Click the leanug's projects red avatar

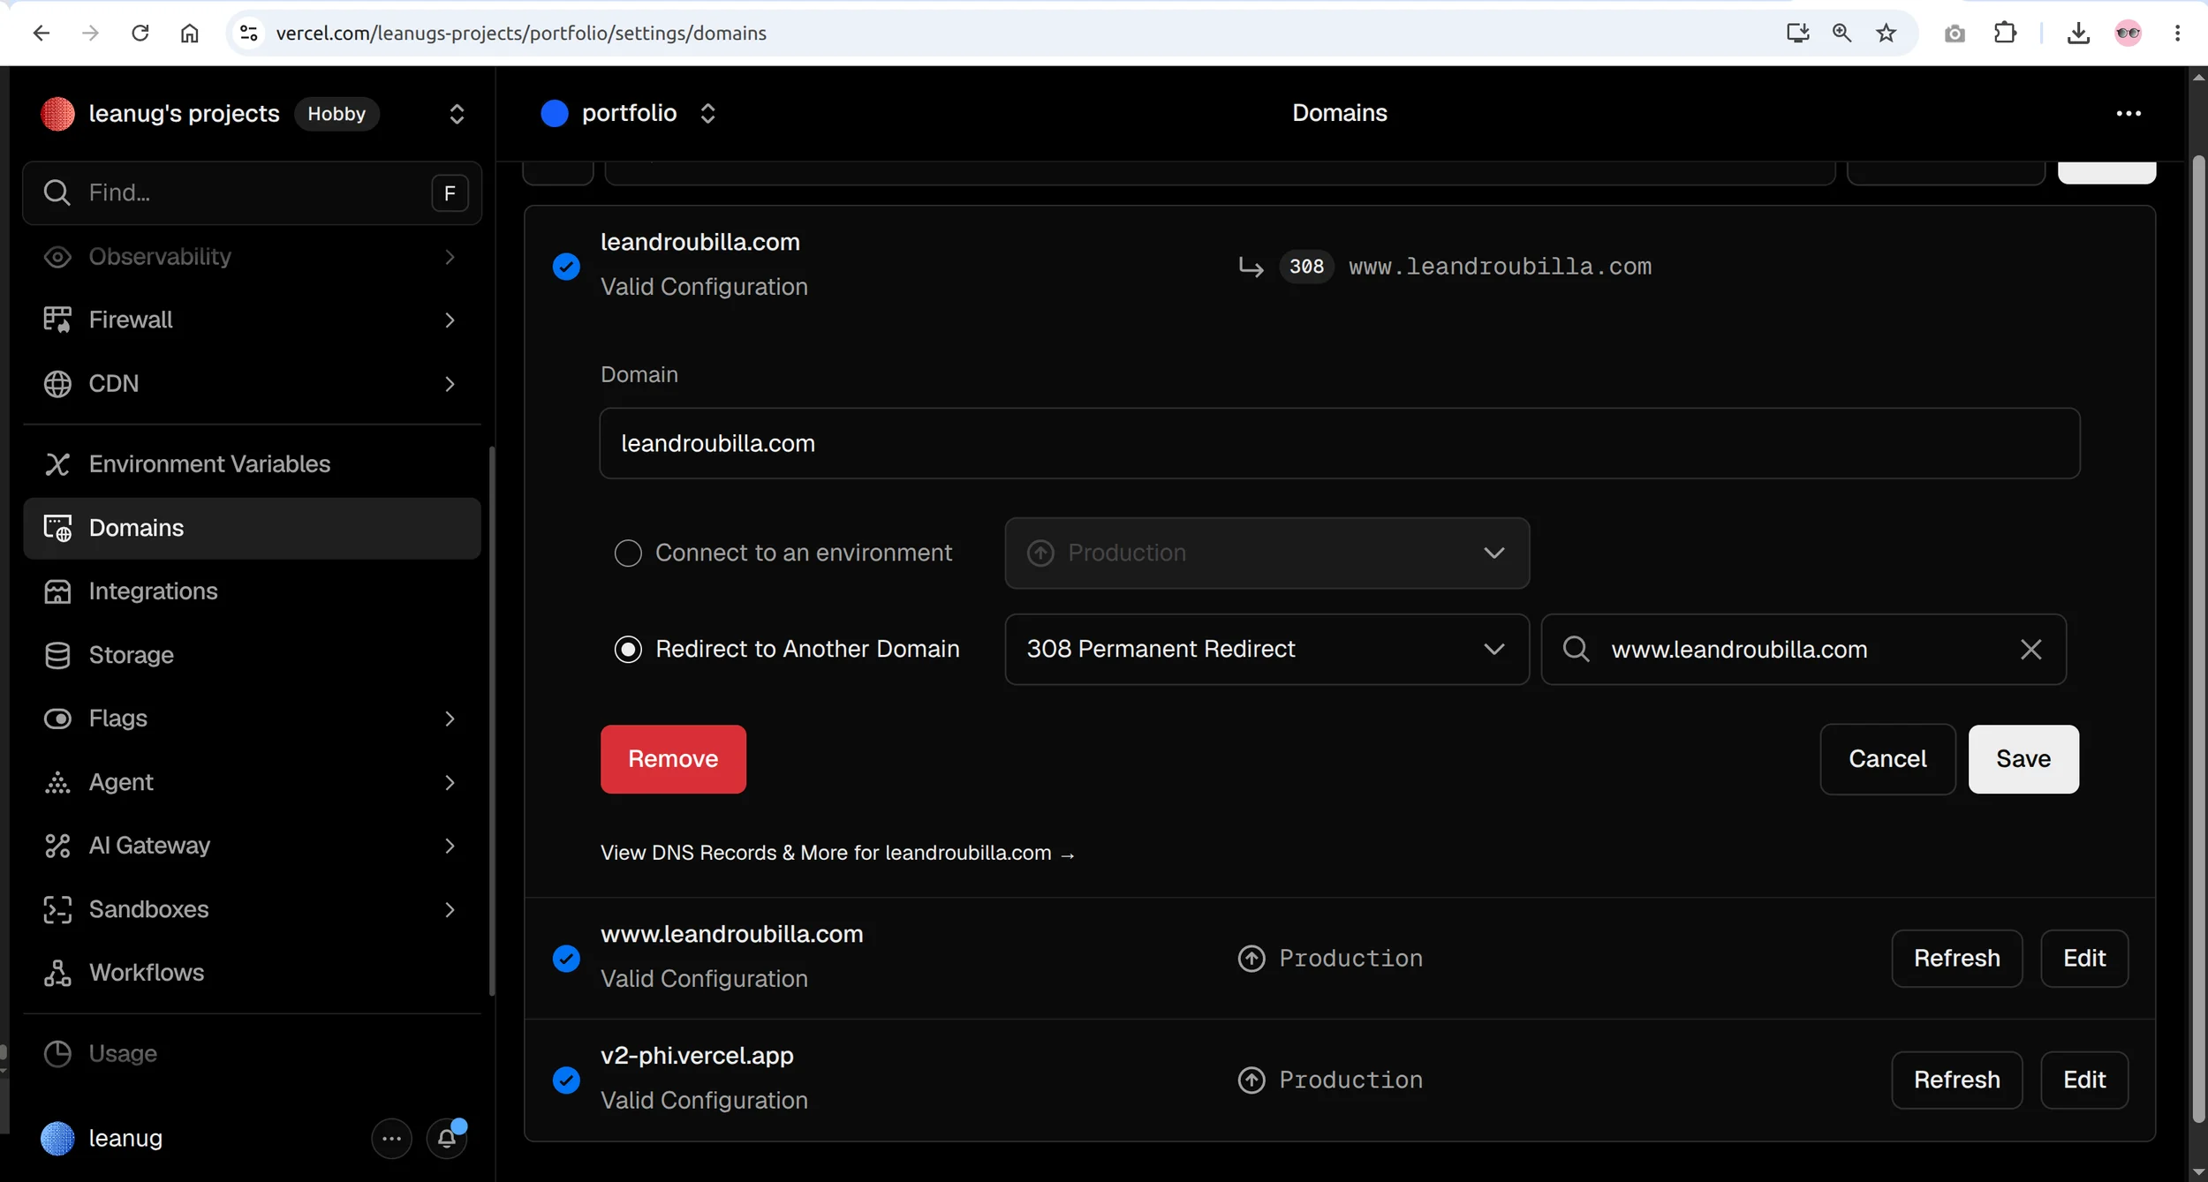(x=57, y=114)
